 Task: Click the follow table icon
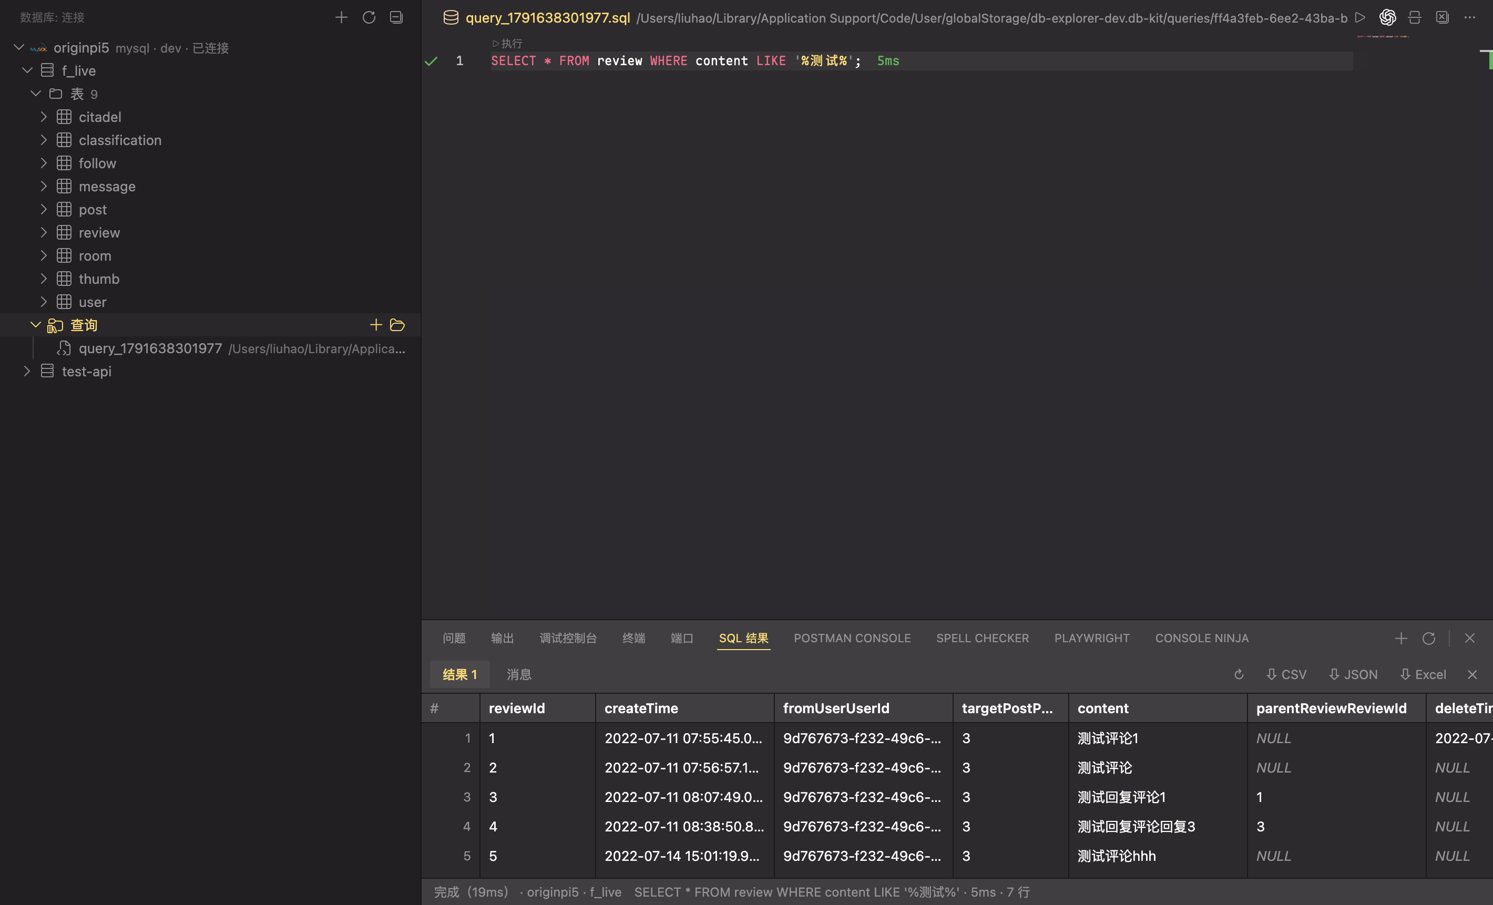pos(64,163)
